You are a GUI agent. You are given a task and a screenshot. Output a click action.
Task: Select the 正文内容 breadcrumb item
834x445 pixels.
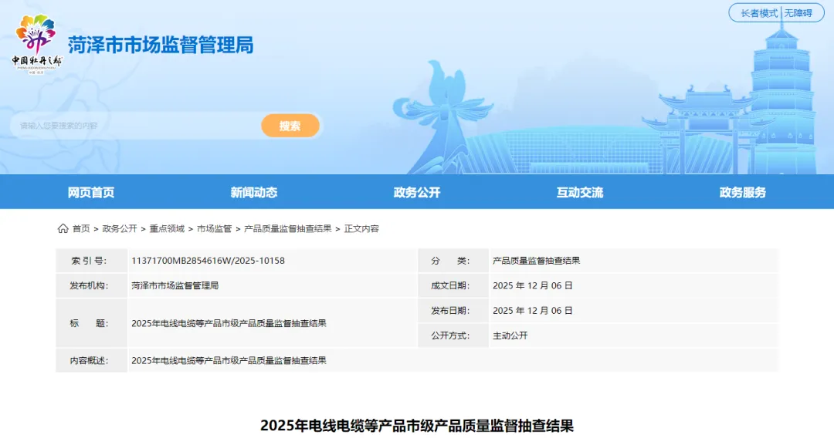pos(361,228)
